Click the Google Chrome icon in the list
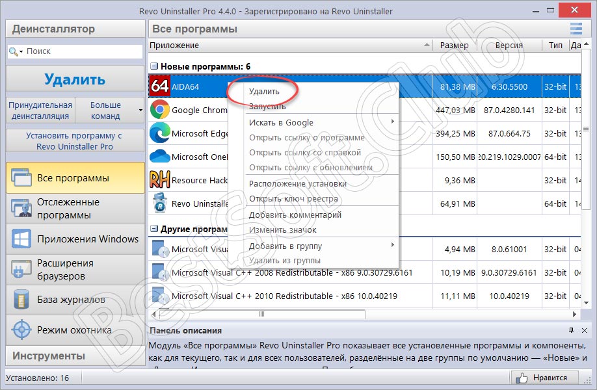Image resolution: width=597 pixels, height=390 pixels. (159, 110)
